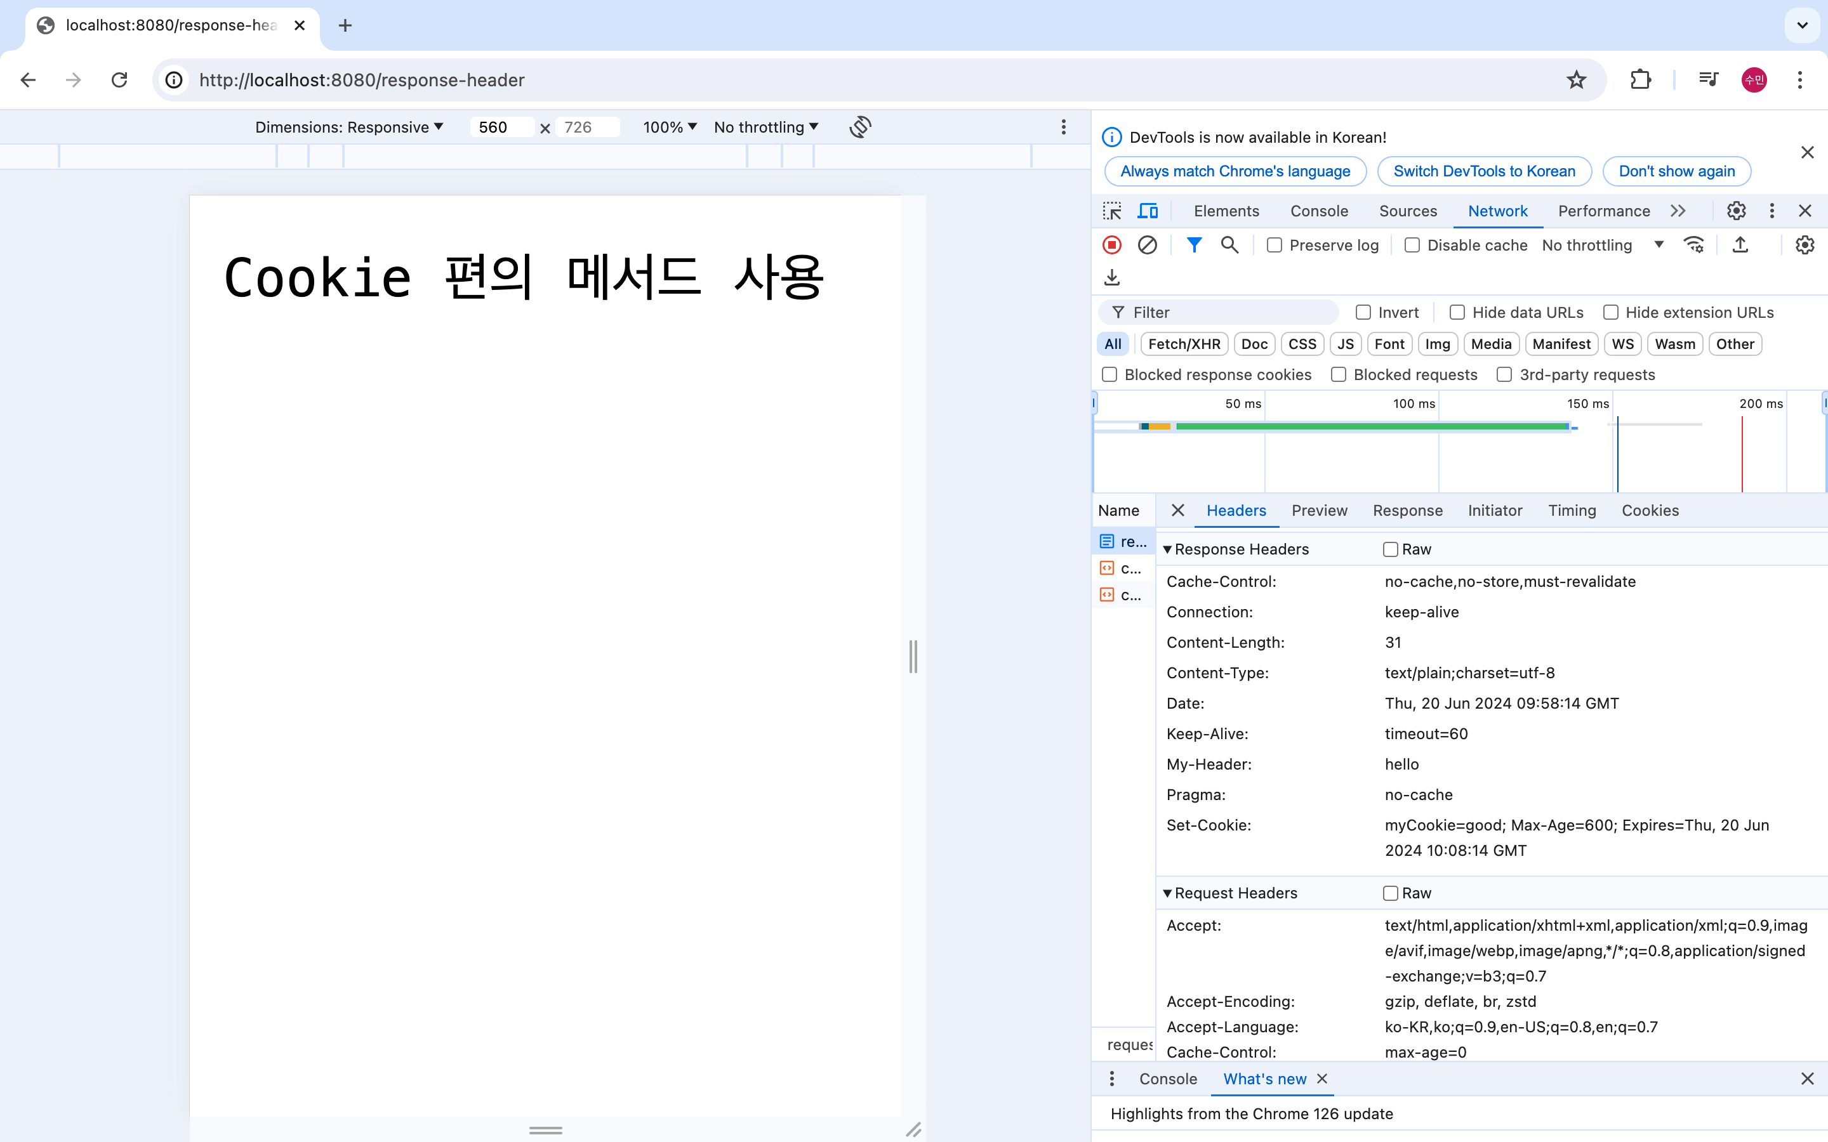This screenshot has width=1828, height=1142.
Task: Open network search with magnifier icon
Action: tap(1229, 245)
